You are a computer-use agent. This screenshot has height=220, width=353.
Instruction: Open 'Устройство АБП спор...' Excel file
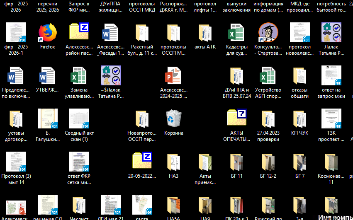(268, 76)
